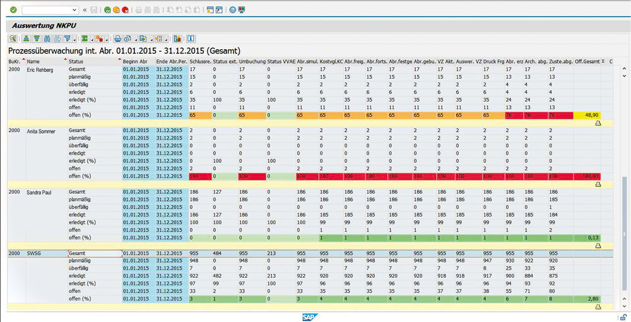
Task: Expand the Set Filter dropdown arrow
Action: click(x=73, y=39)
